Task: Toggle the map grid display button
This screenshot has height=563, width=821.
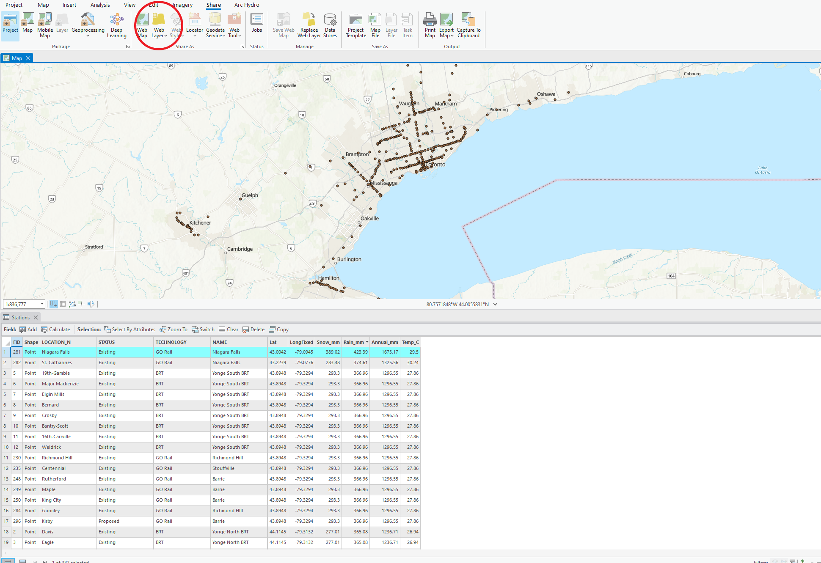Action: coord(63,304)
